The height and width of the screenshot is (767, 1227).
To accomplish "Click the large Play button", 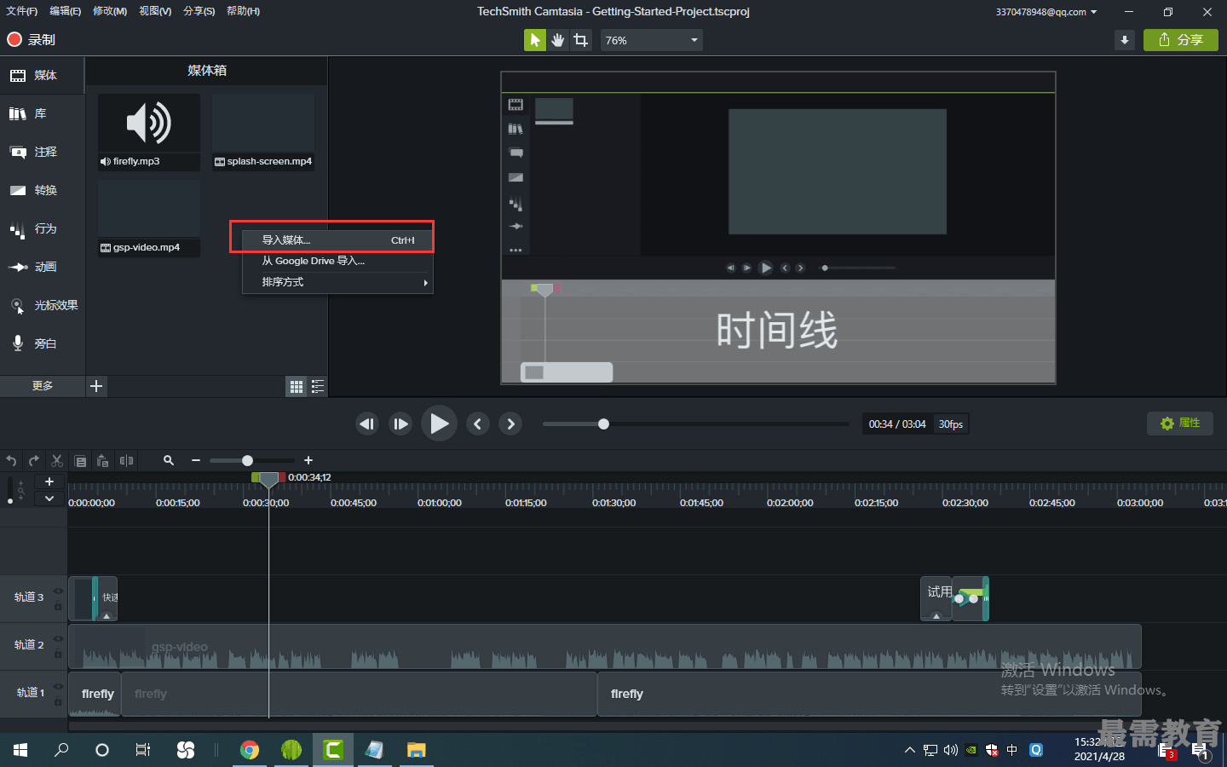I will click(439, 424).
